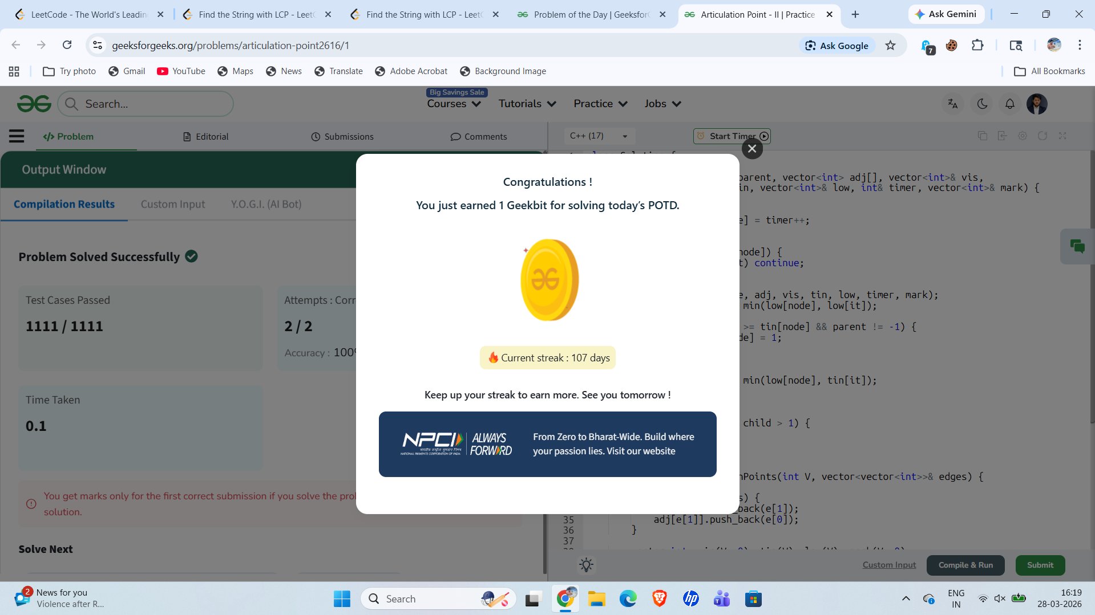This screenshot has width=1095, height=615.
Task: Select the Compilation Results tab
Action: pos(64,204)
